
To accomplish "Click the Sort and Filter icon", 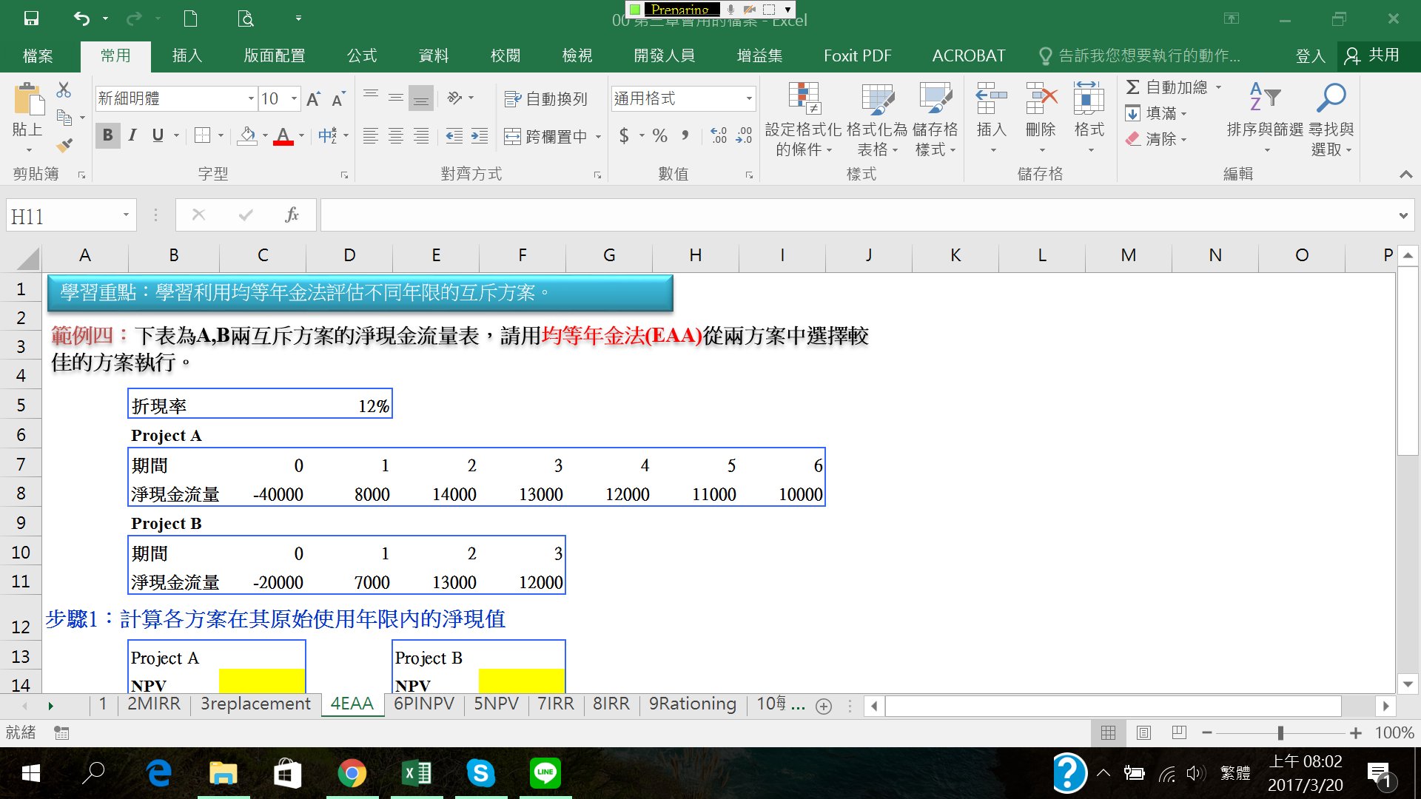I will coord(1265,97).
